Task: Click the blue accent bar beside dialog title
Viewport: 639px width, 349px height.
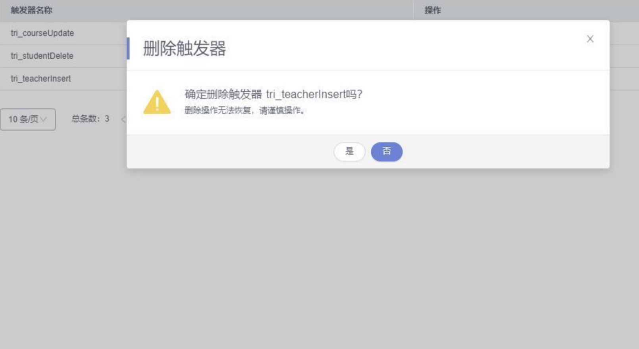Action: (x=128, y=48)
